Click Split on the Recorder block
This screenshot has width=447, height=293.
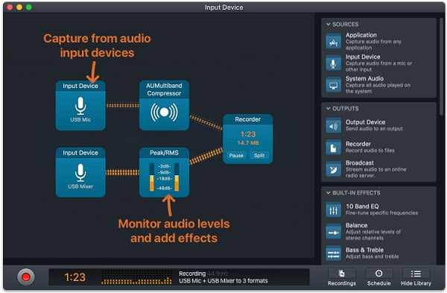pyautogui.click(x=259, y=156)
